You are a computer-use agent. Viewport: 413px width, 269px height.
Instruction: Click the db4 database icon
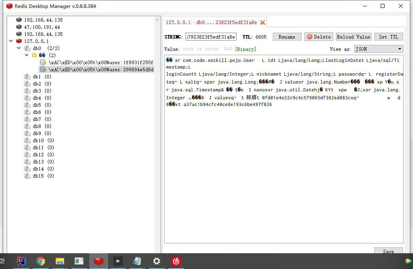[27, 98]
